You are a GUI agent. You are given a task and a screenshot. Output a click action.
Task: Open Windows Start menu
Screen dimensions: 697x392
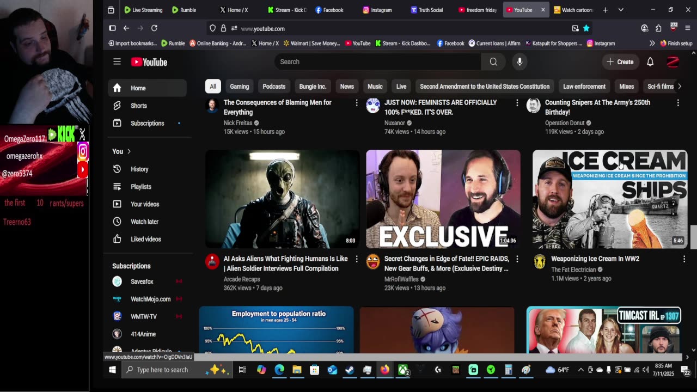click(x=112, y=370)
